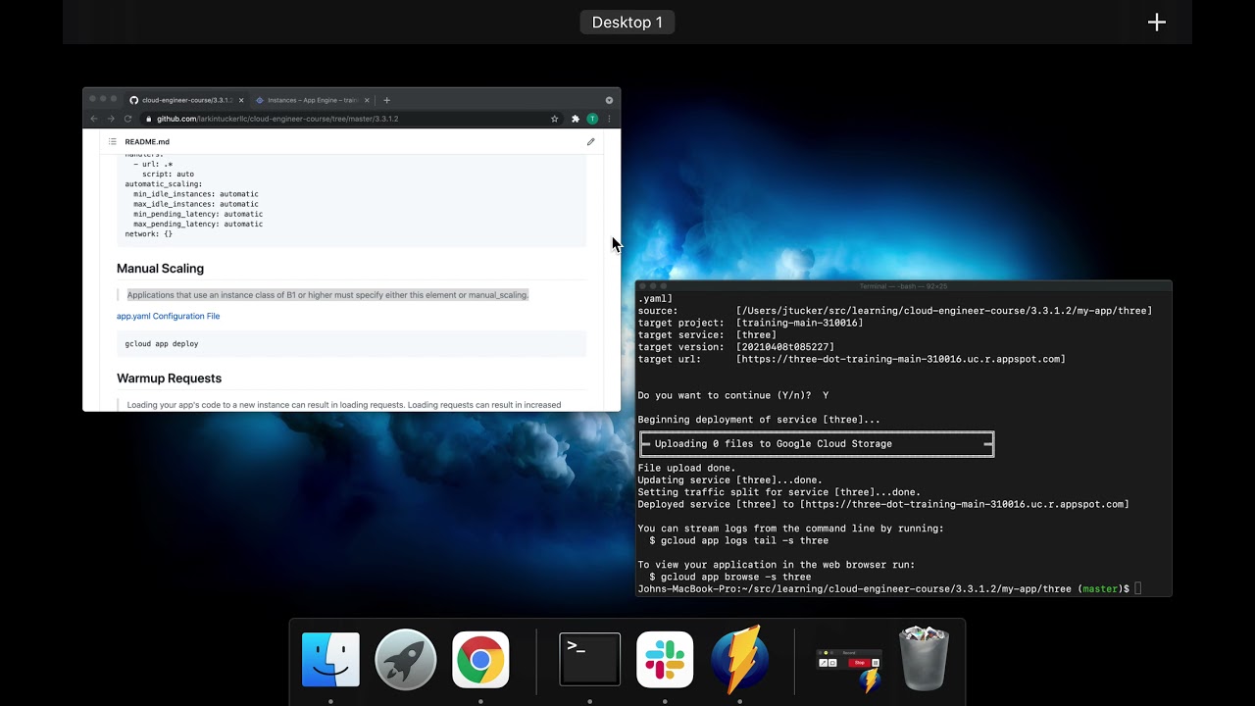Open a new Chrome tab

click(386, 100)
